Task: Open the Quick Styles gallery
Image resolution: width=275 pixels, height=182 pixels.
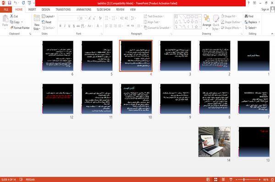Action: coord(216,23)
